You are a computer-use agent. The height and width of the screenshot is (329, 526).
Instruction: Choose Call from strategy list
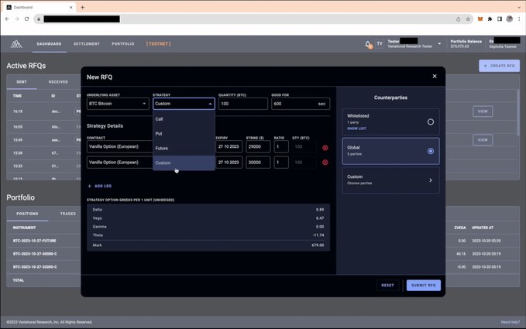coord(184,119)
